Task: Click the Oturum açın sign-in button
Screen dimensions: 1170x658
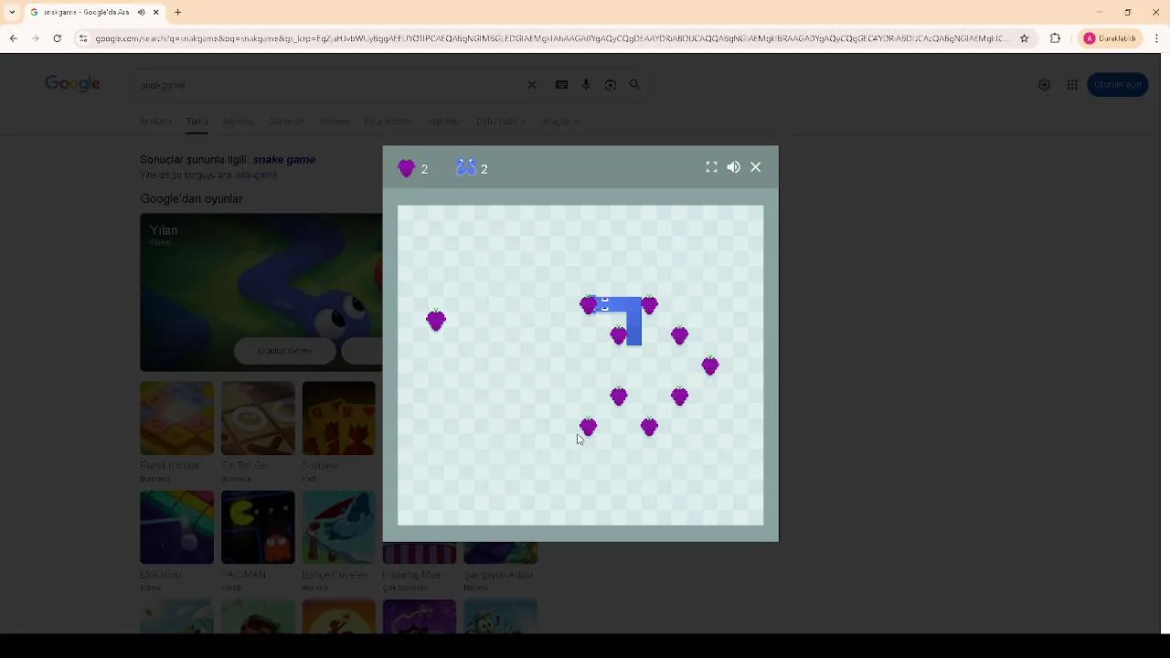Action: (x=1117, y=84)
